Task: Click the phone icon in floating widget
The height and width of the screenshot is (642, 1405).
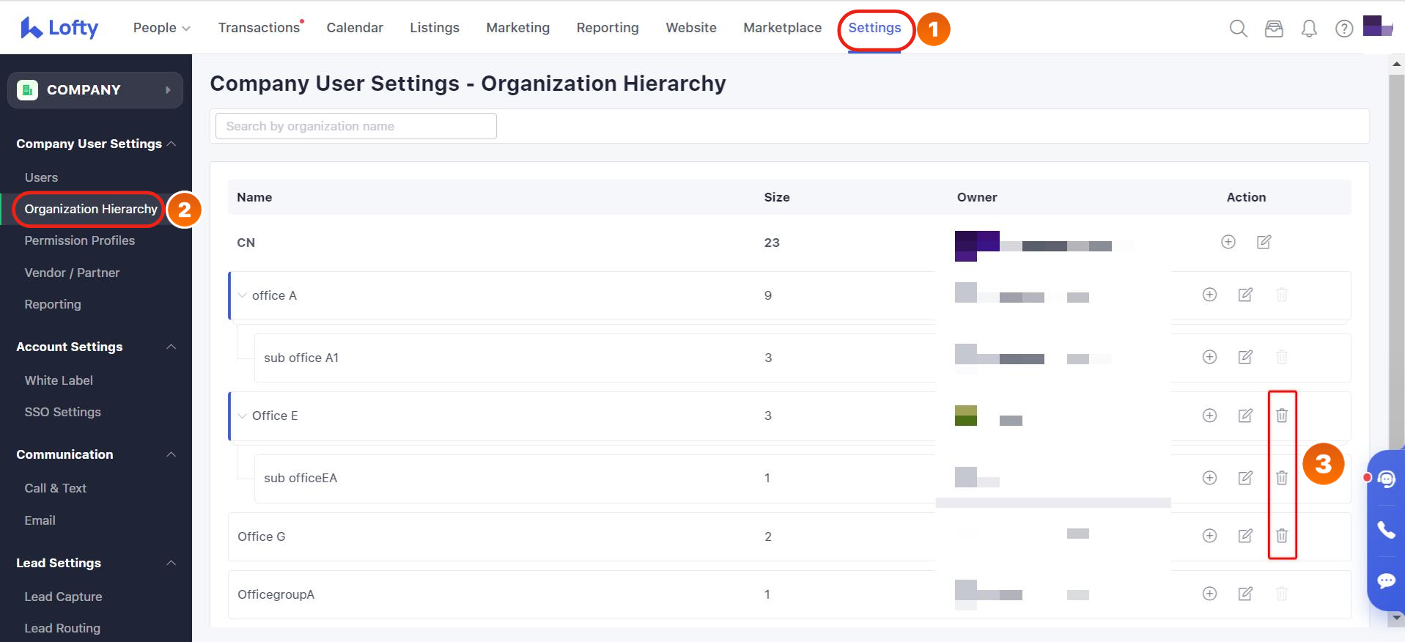Action: 1386,530
